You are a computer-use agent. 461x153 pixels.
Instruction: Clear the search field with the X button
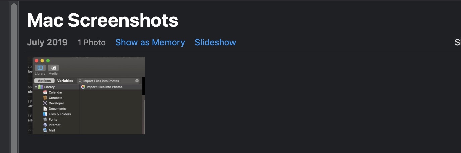[137, 81]
